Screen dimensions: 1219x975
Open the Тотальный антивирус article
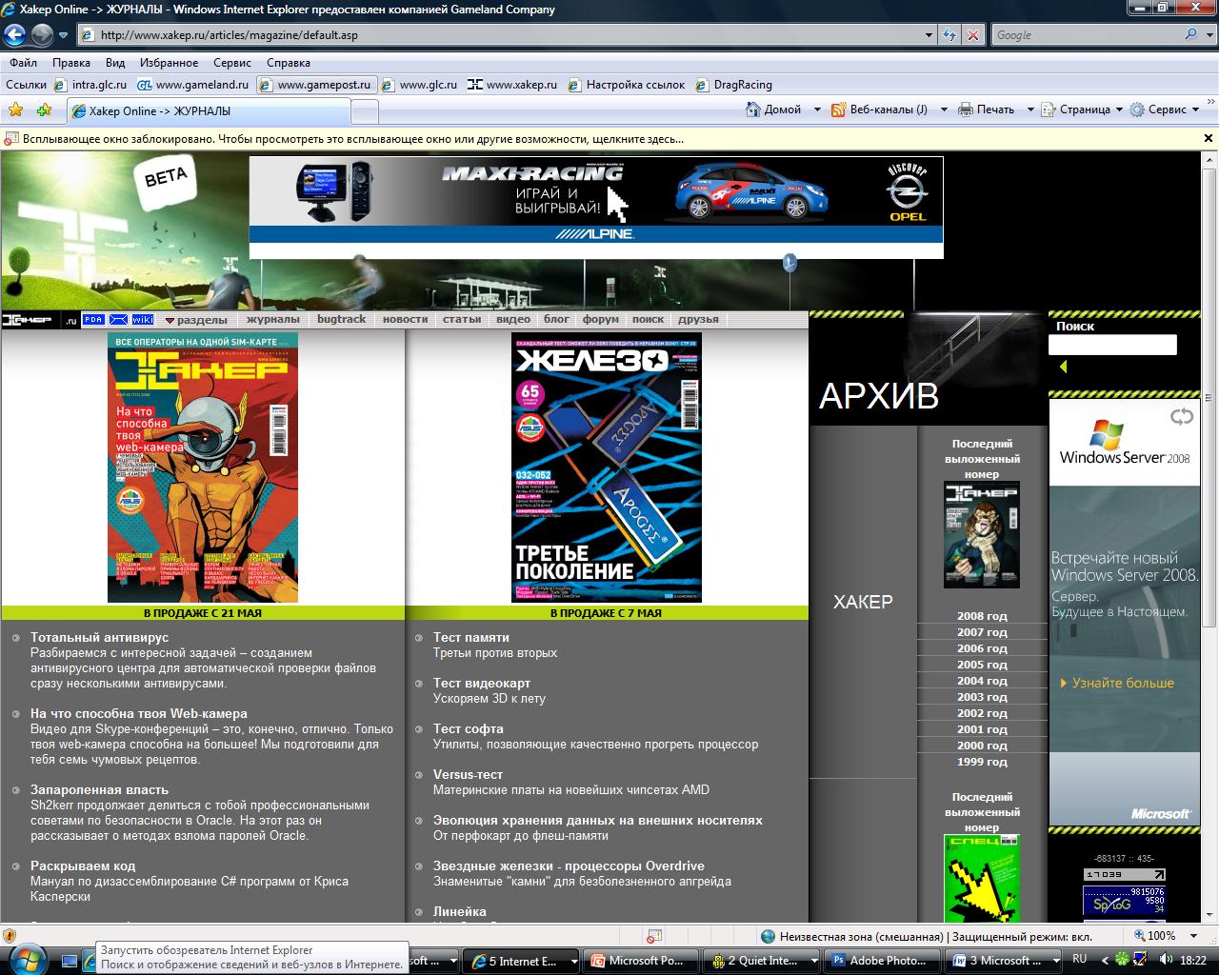click(99, 638)
